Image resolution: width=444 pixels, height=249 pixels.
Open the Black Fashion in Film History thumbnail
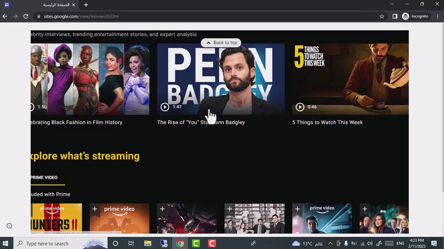(90, 79)
